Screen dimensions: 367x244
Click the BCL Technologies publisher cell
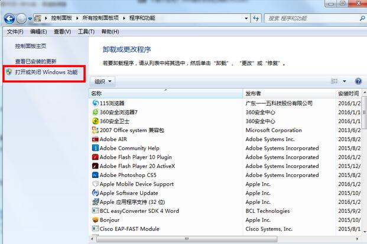[268, 211]
